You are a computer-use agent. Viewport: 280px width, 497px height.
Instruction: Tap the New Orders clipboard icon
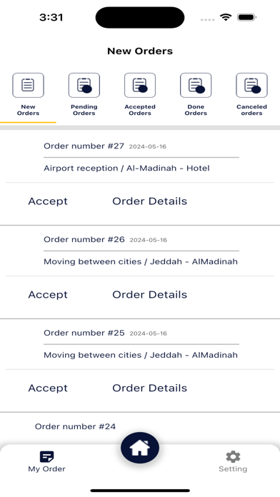pos(28,85)
